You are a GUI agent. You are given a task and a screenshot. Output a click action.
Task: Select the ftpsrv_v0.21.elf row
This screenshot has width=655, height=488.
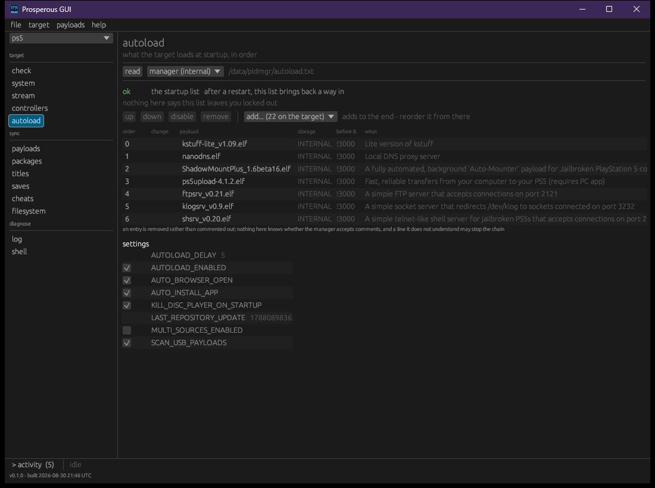[384, 193]
